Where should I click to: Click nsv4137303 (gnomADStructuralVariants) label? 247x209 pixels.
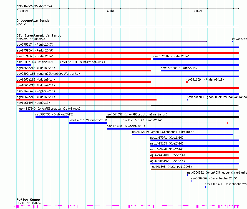pos(50,109)
